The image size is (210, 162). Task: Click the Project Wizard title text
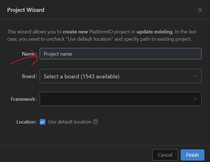coord(26,10)
